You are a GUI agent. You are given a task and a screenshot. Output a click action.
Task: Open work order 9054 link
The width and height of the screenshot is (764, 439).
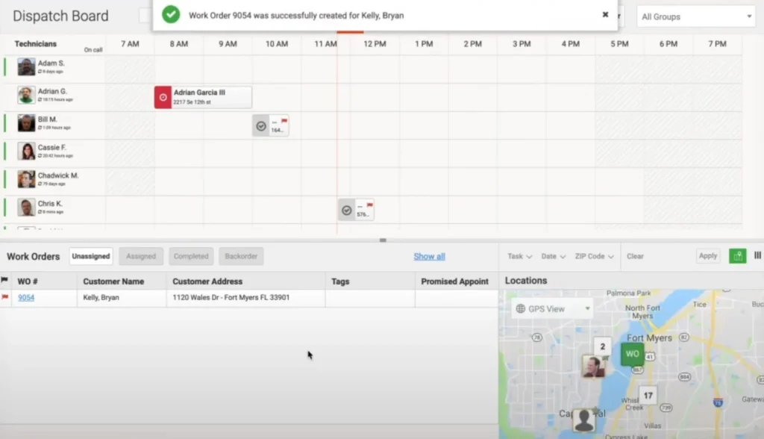pyautogui.click(x=26, y=298)
